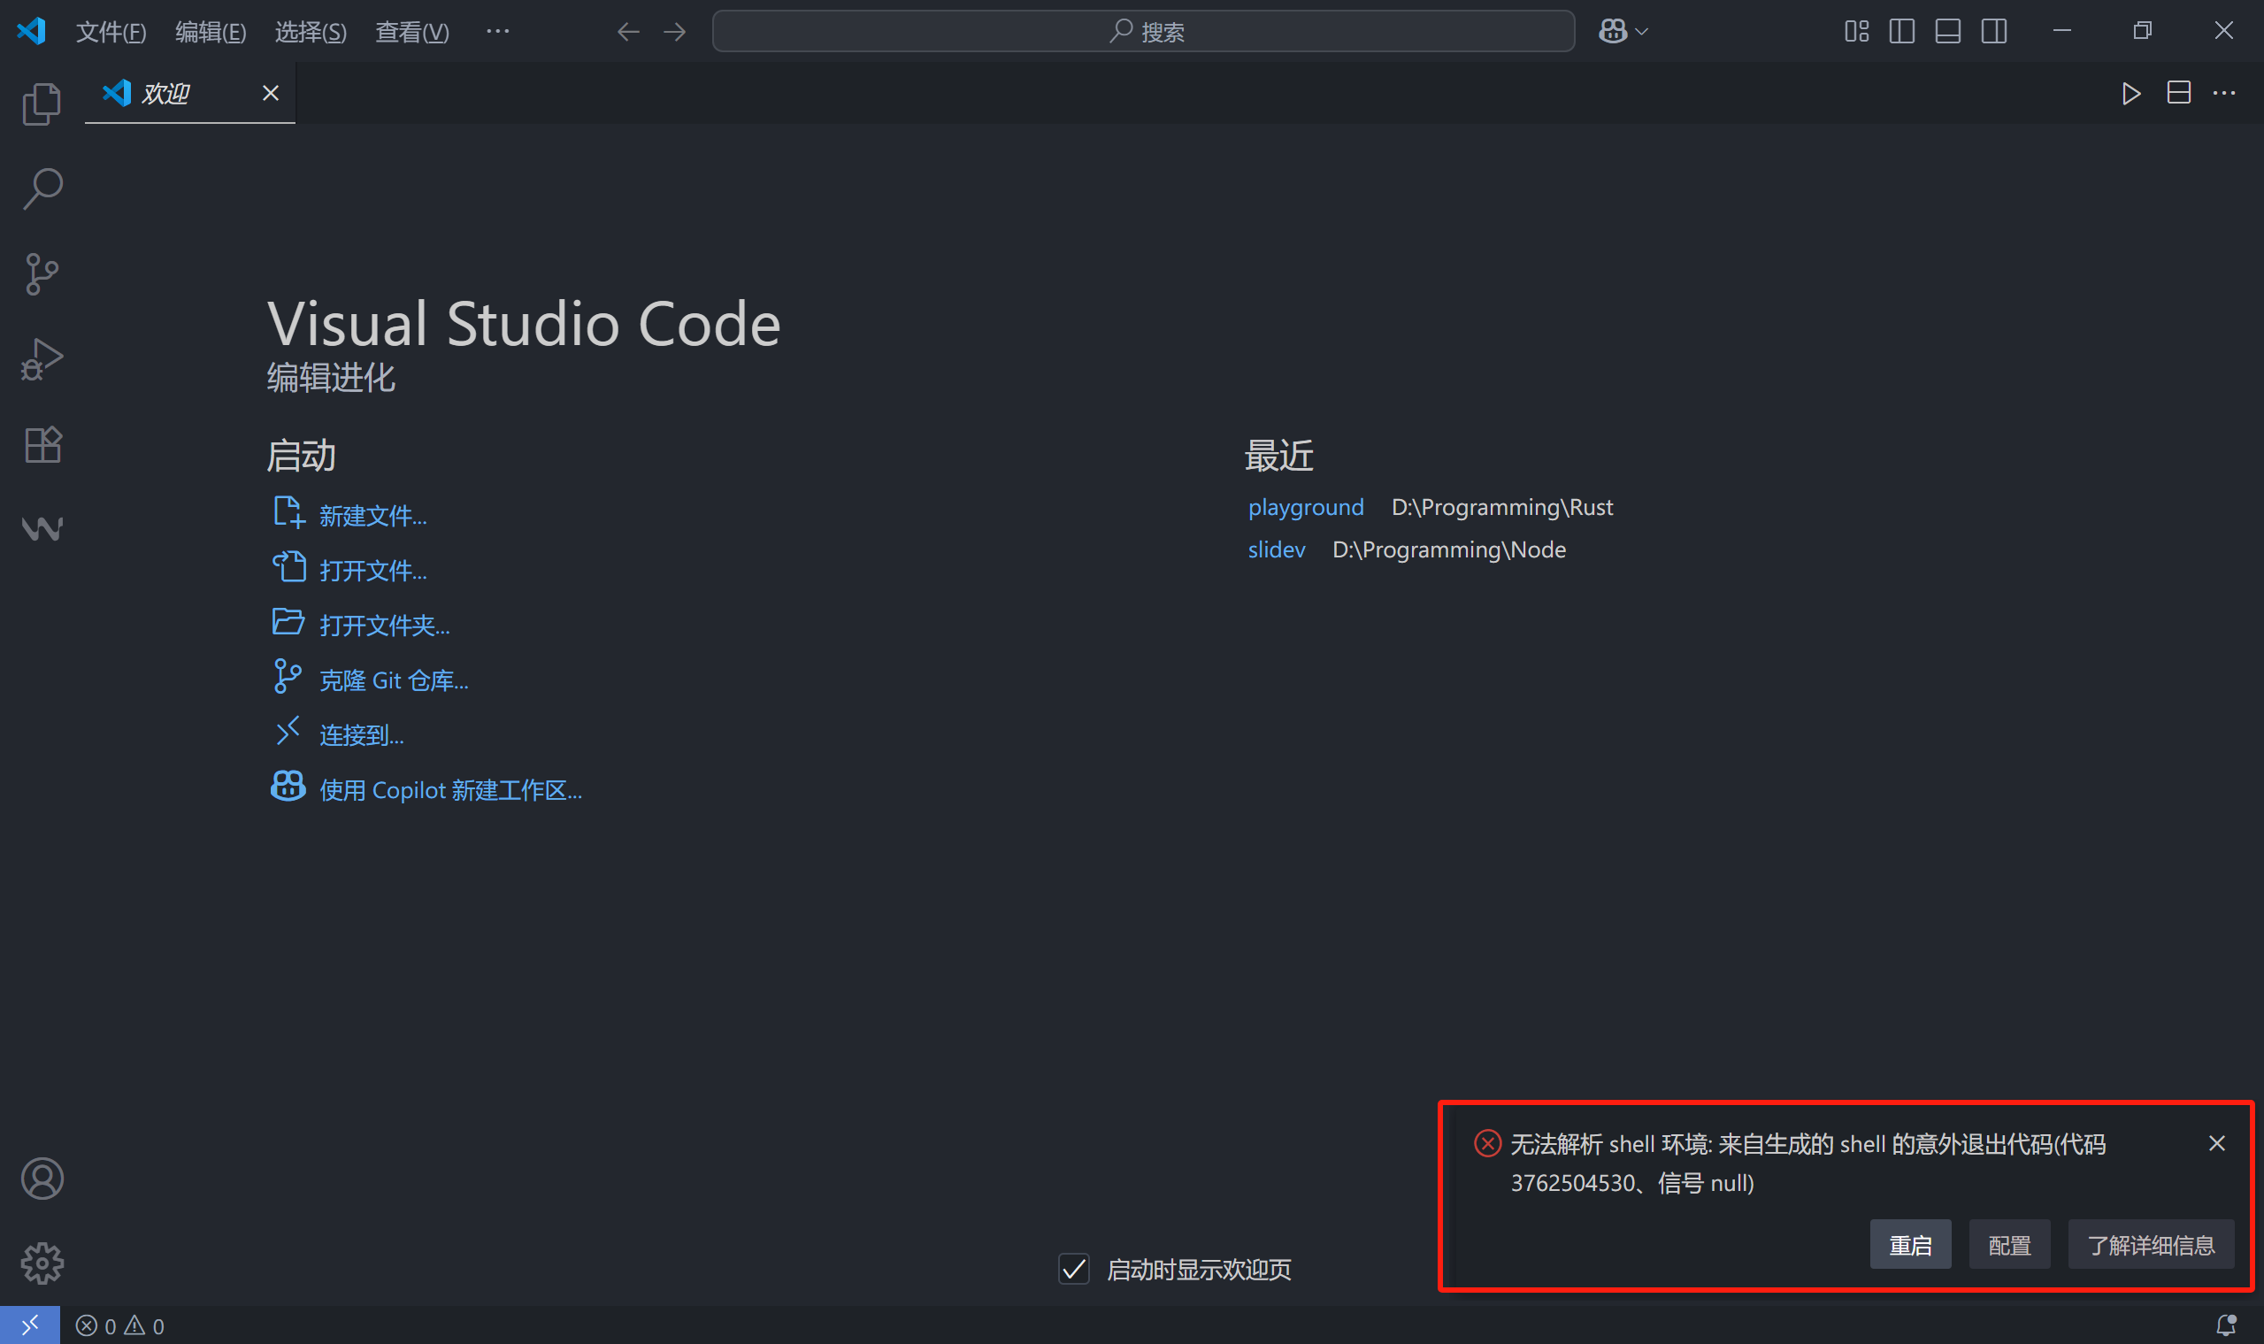Toggle the bottom panel
The image size is (2264, 1344).
click(x=1948, y=32)
